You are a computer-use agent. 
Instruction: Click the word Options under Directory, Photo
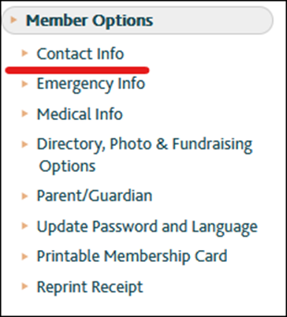tap(67, 166)
